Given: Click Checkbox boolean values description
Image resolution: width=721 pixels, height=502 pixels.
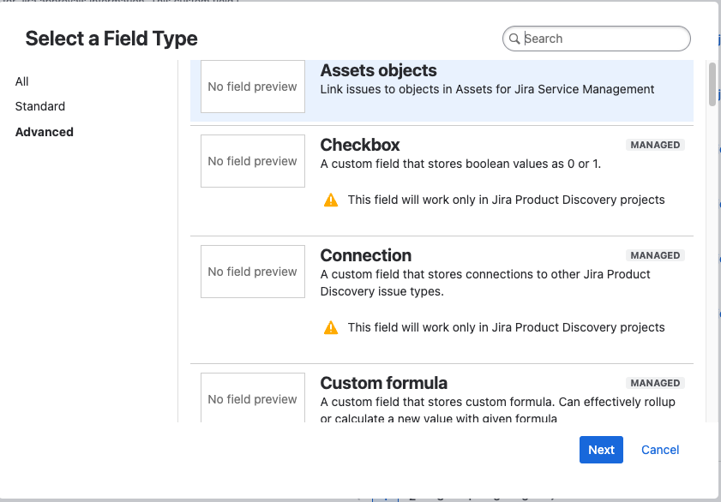Looking at the screenshot, I should pos(460,164).
